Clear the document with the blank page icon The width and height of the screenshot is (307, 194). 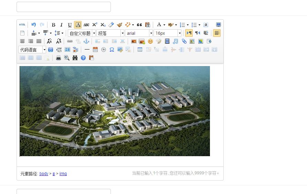coord(22,33)
